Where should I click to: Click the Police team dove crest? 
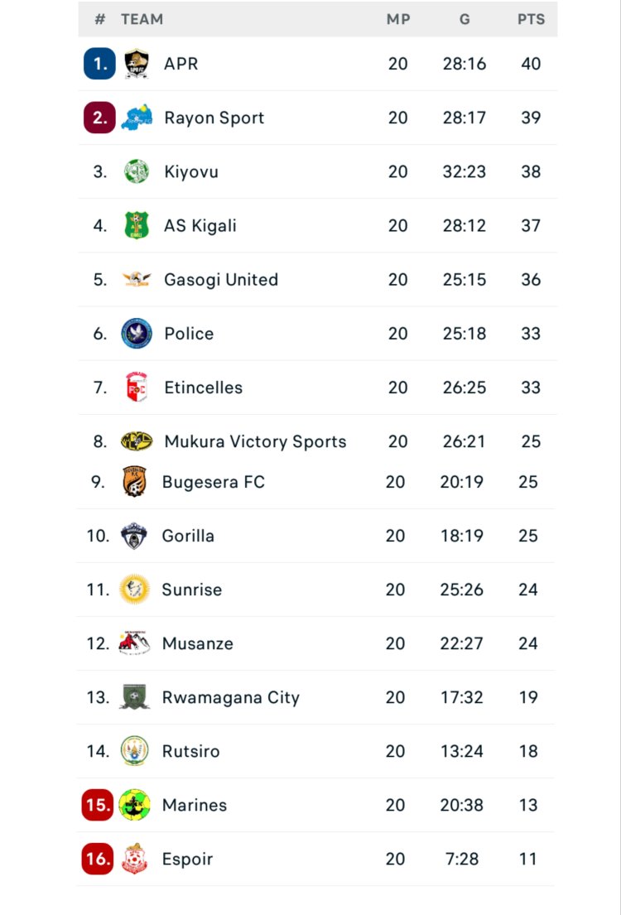point(137,334)
